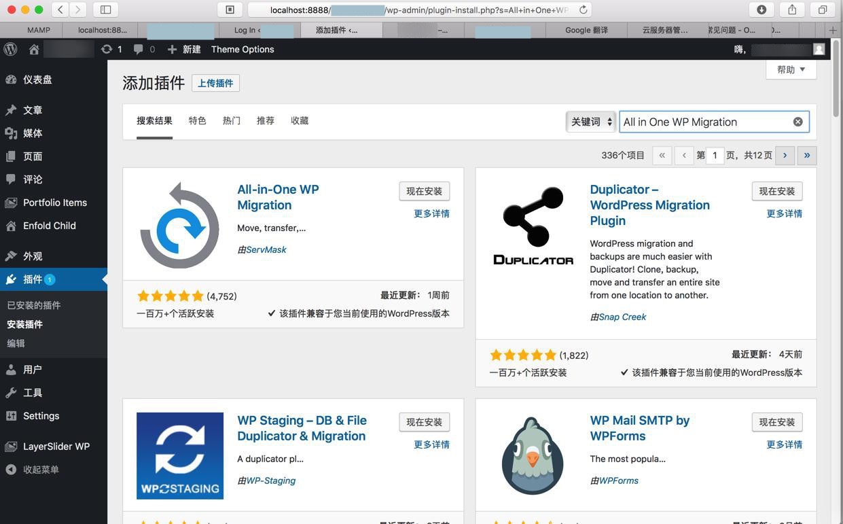
Task: Click the current page number field
Action: click(x=715, y=155)
